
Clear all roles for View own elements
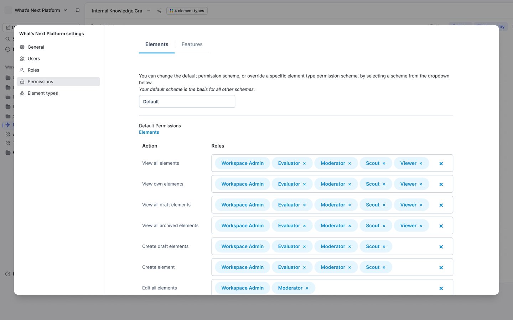pyautogui.click(x=441, y=184)
